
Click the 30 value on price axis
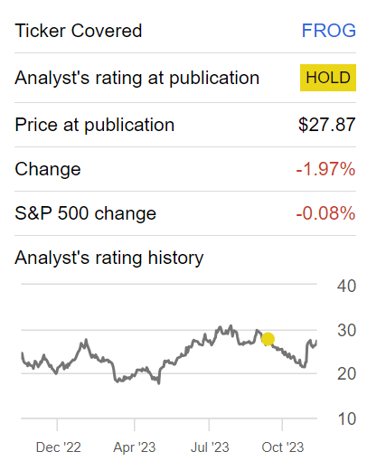[346, 331]
